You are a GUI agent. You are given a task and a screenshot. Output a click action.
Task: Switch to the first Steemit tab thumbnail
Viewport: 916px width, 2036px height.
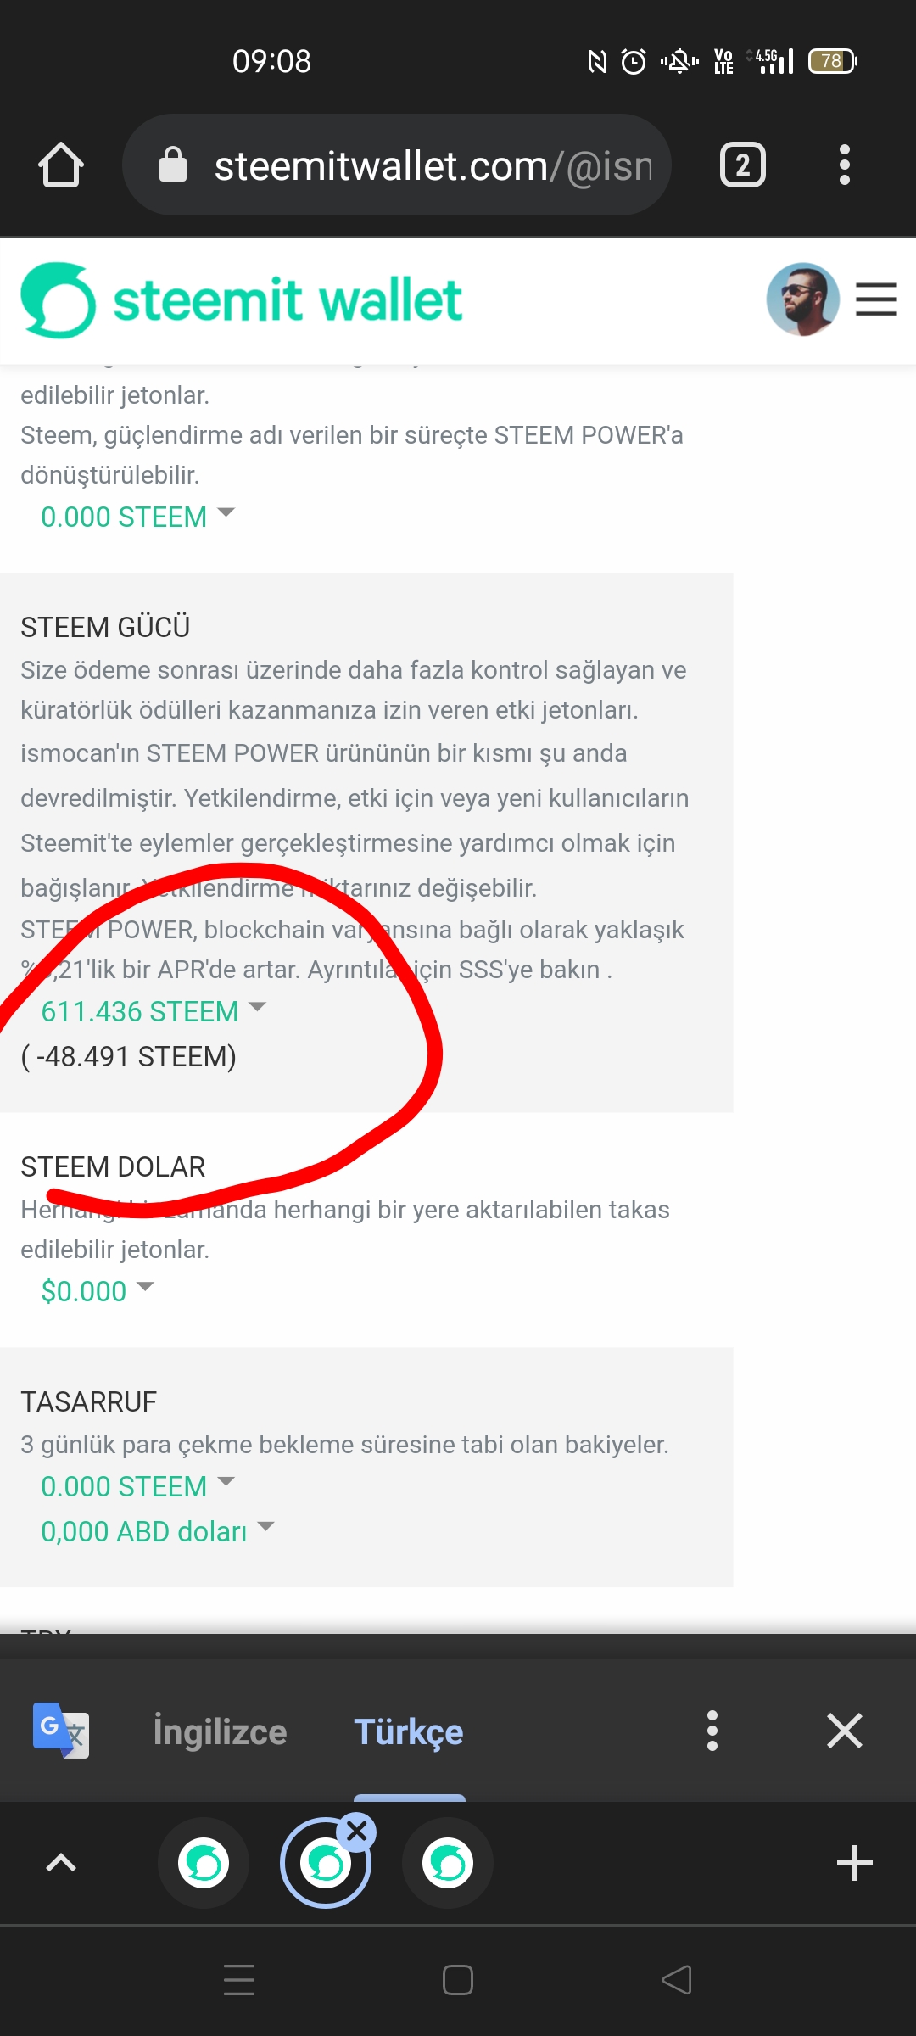point(204,1864)
